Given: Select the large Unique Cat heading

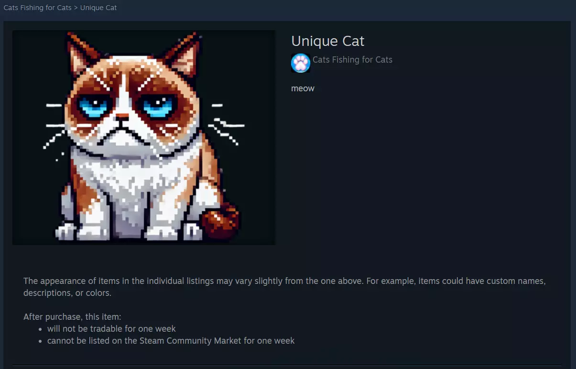Looking at the screenshot, I should point(327,41).
